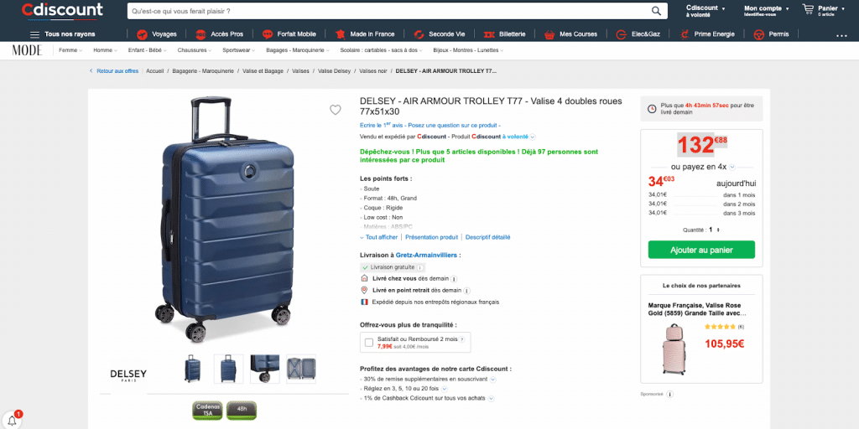Image resolution: width=859 pixels, height=429 pixels.
Task: Click the search input field
Action: pyautogui.click(x=388, y=11)
